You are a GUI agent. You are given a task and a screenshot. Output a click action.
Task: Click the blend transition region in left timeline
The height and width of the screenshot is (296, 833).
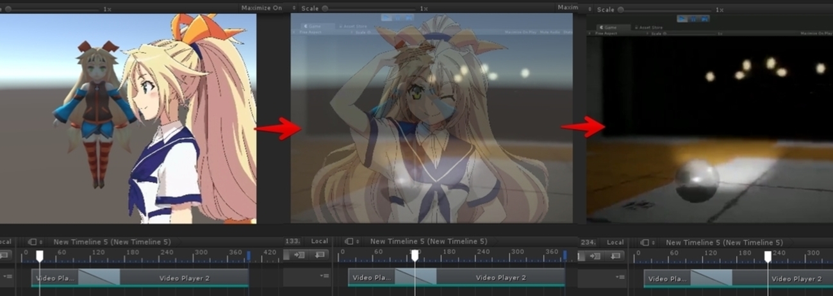[x=98, y=278]
